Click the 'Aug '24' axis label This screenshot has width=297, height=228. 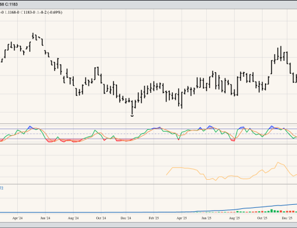point(73,218)
